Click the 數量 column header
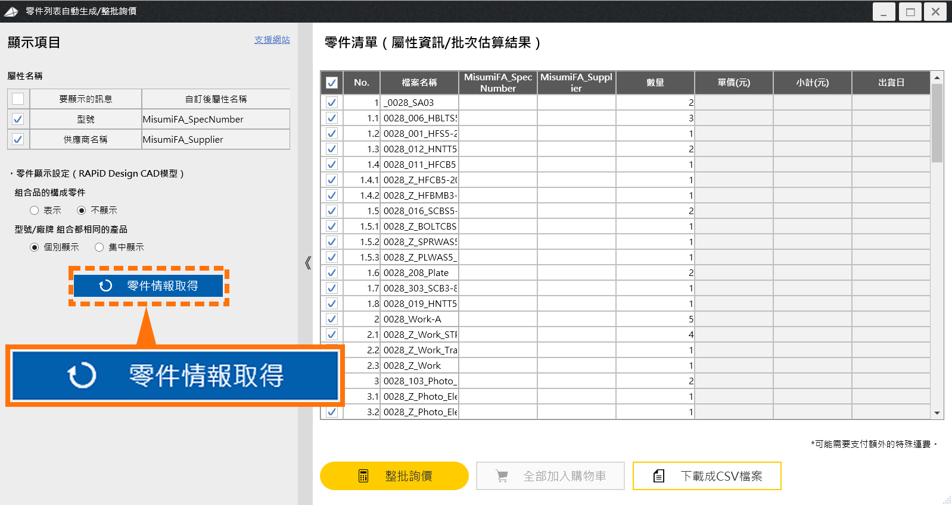 tap(655, 83)
